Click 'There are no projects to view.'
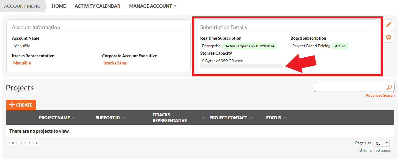This screenshot has width=400, height=161. click(x=40, y=131)
